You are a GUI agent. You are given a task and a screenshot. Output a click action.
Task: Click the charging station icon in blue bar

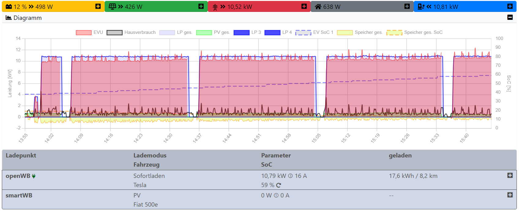click(421, 6)
